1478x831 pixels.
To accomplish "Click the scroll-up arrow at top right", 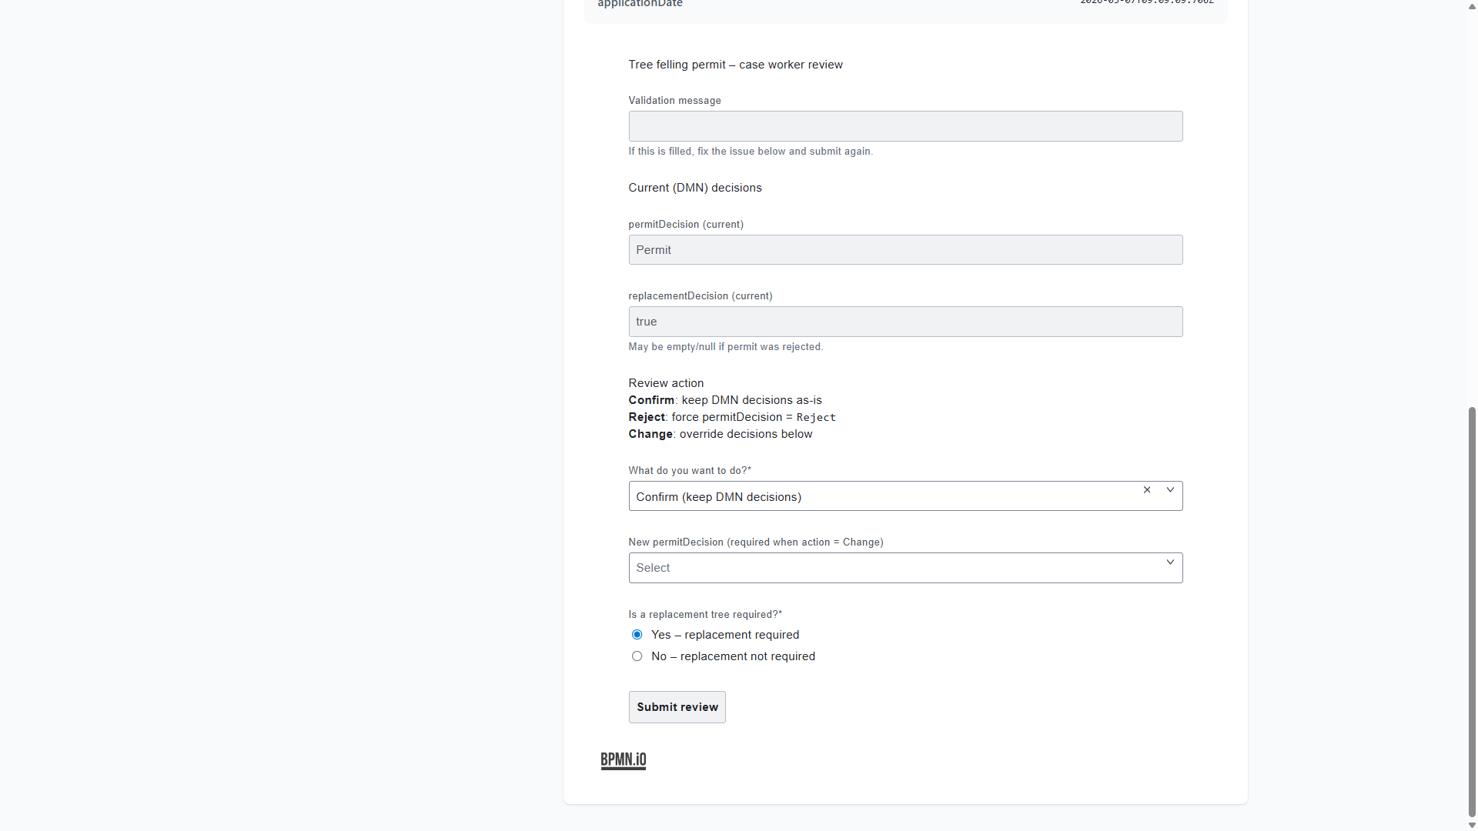I will 1471,7.
